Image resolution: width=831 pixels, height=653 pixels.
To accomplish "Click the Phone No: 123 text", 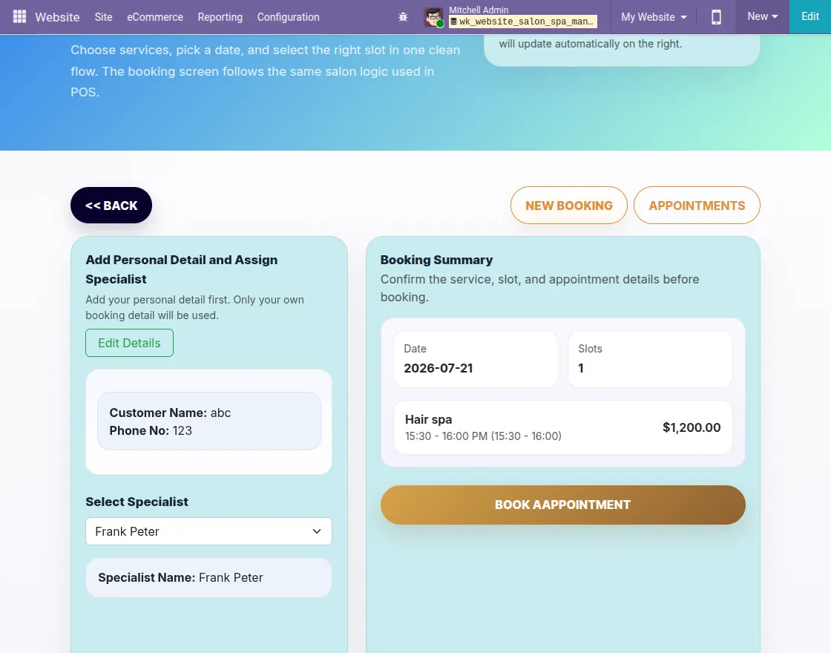I will [151, 430].
